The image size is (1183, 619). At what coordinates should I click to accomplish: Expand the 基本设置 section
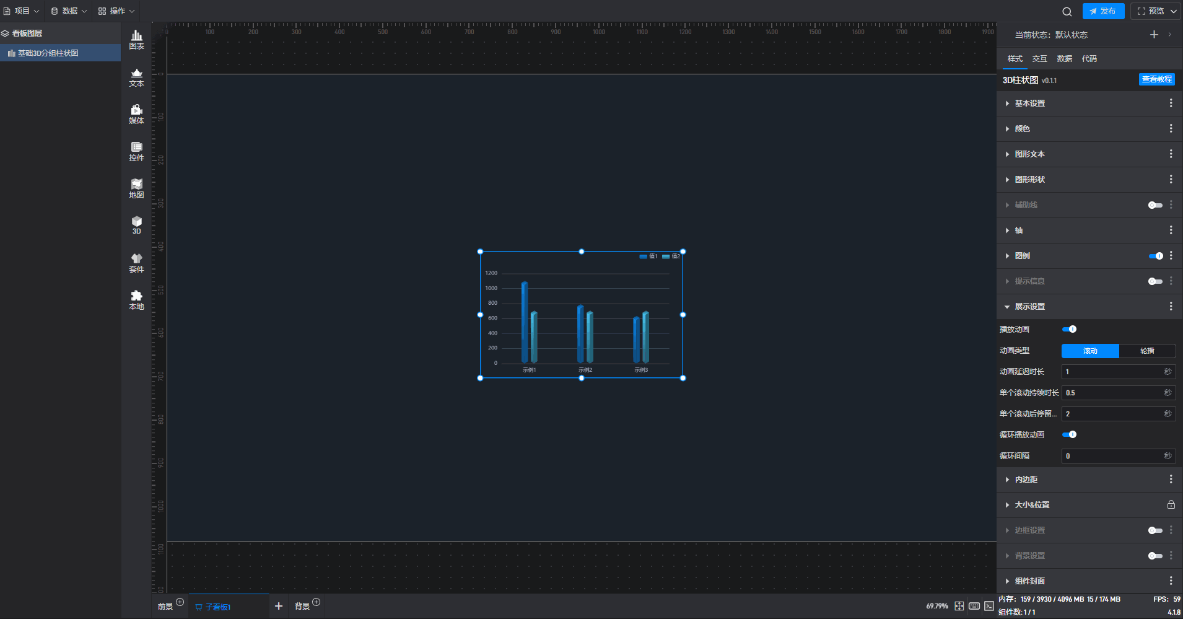click(x=1029, y=103)
